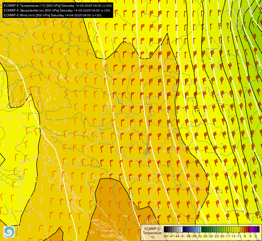Click the darkest purple rightmost legend swatch
The height and width of the screenshot is (241, 262).
[x=259, y=229]
